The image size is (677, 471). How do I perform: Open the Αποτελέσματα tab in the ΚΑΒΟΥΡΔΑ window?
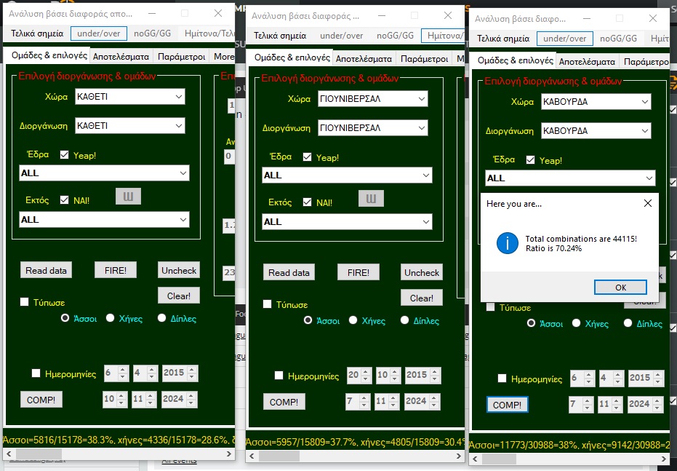click(x=587, y=62)
